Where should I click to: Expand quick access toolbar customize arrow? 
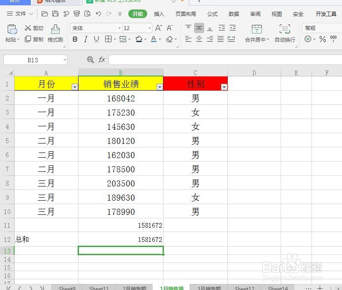coord(120,14)
